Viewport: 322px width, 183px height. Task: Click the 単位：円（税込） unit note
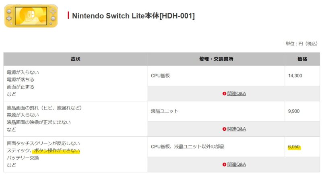(301, 44)
